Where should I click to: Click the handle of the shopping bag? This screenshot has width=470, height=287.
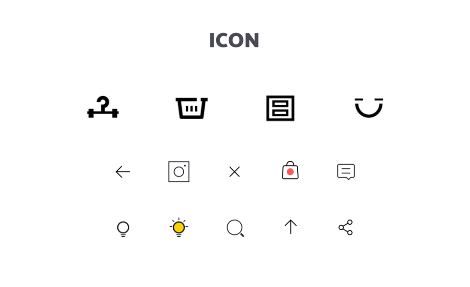pos(290,164)
